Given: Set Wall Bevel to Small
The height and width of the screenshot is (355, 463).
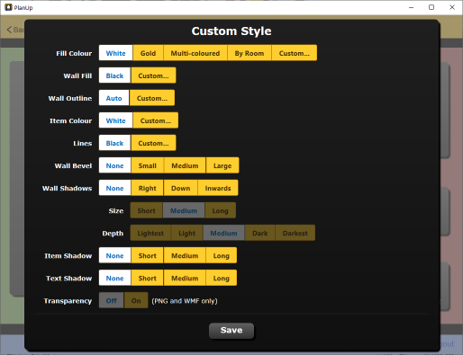Looking at the screenshot, I should 148,165.
